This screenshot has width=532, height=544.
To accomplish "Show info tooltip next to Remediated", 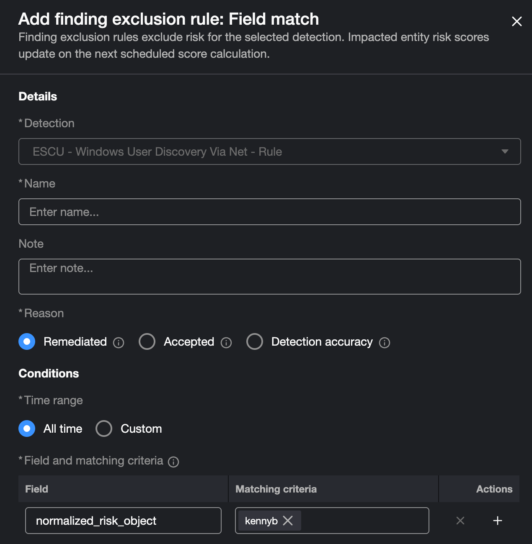I will [x=119, y=343].
